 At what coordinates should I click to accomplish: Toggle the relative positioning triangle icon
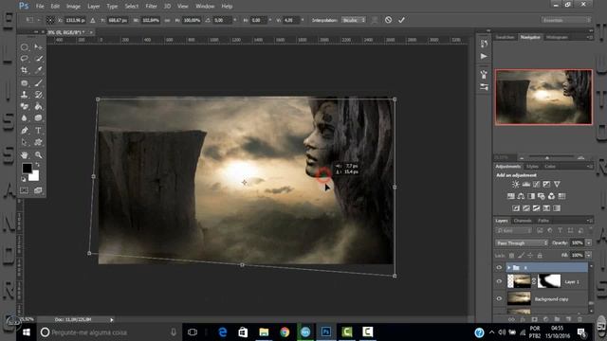tap(93, 20)
